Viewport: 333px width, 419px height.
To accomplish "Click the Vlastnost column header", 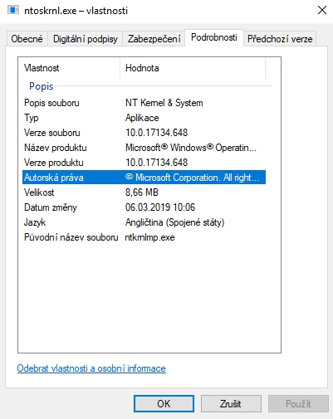I will pos(69,68).
